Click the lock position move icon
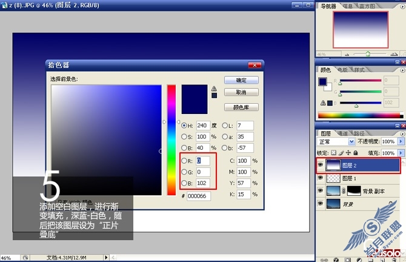The height and width of the screenshot is (262, 406). point(348,153)
